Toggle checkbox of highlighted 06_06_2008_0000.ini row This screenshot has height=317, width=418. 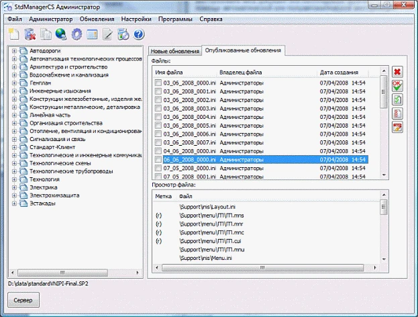[x=158, y=160]
